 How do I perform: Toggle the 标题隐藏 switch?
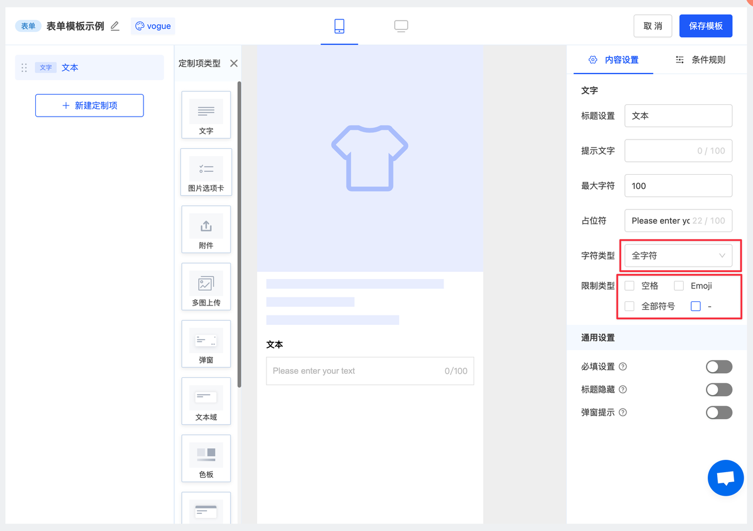pyautogui.click(x=719, y=390)
